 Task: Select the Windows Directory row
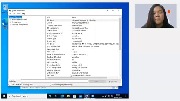[82, 70]
